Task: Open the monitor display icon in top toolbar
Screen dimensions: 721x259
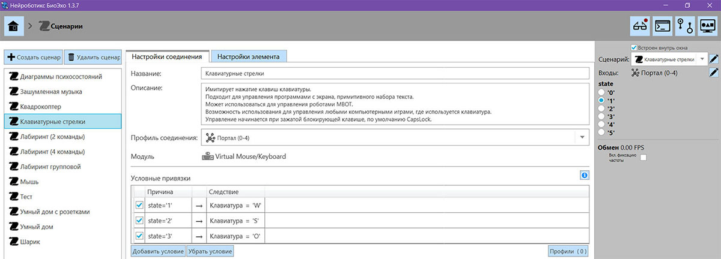Action: point(708,26)
